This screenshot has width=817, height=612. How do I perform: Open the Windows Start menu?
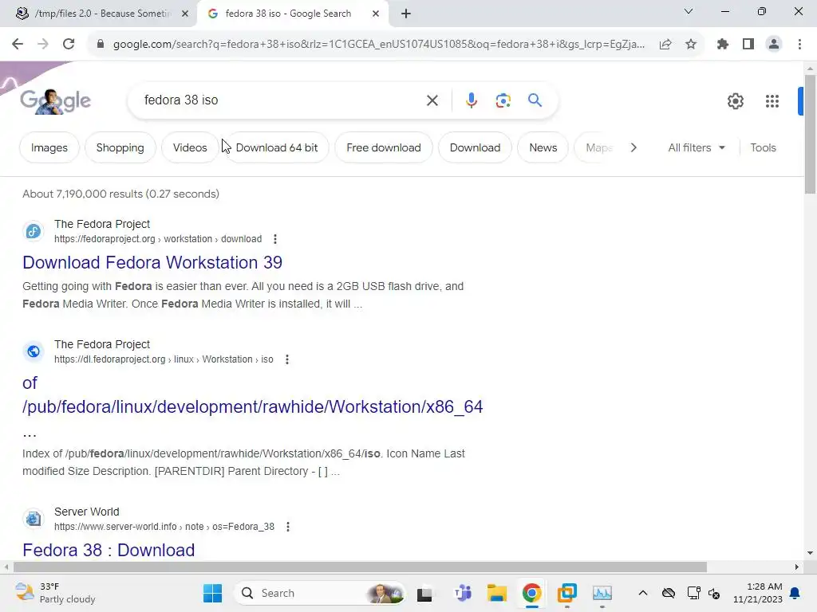coord(212,593)
